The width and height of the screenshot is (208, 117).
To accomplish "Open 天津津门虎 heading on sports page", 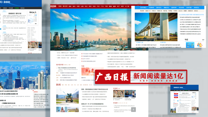I will [x=140, y=42].
